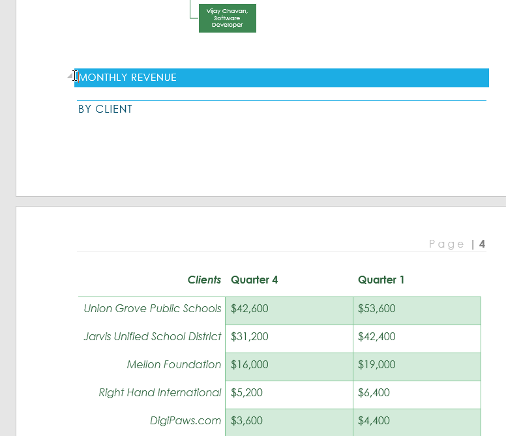
Task: Click the Union Grove Public Schools cell
Action: pos(153,309)
